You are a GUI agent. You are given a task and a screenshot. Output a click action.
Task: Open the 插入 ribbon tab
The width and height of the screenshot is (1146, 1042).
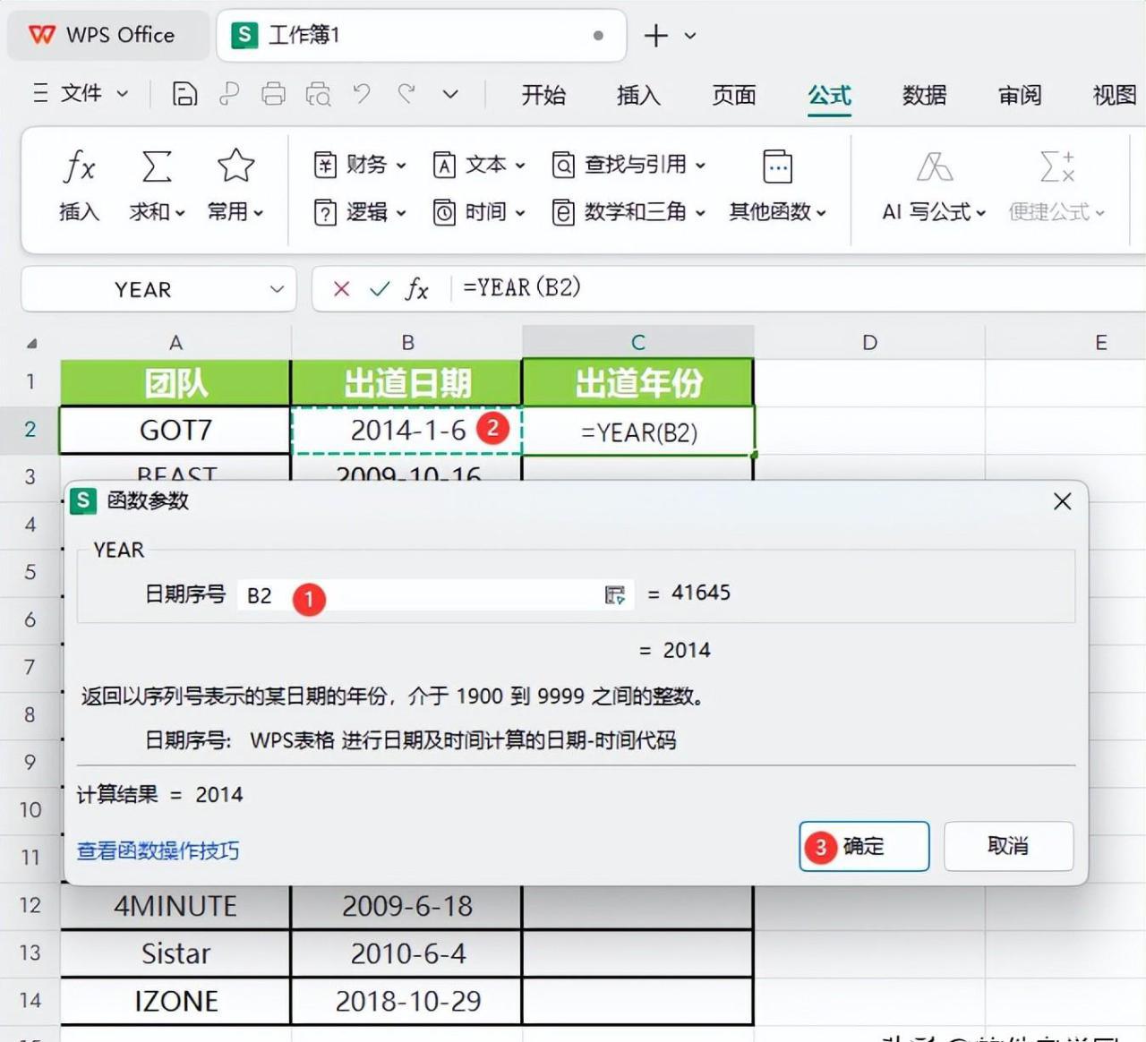click(638, 94)
